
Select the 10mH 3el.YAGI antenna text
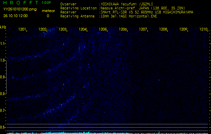coord(128,16)
